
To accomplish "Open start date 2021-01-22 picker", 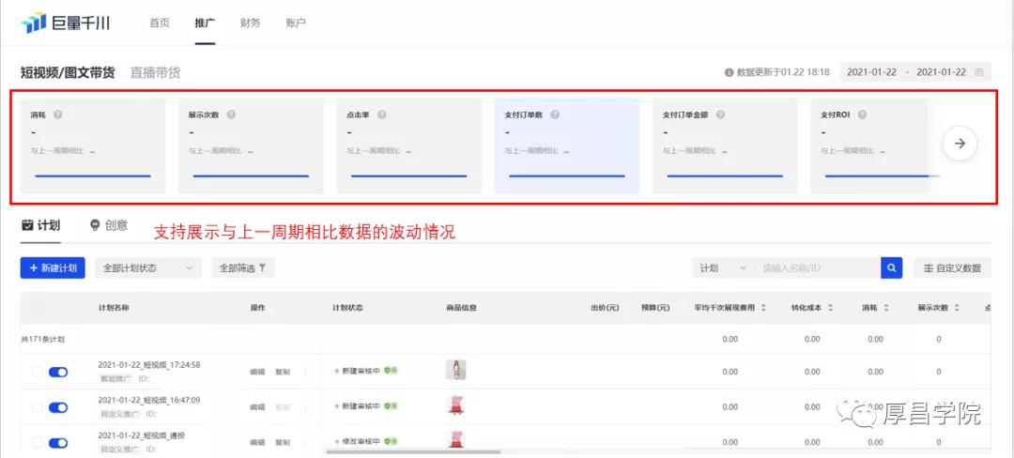I will click(x=871, y=72).
